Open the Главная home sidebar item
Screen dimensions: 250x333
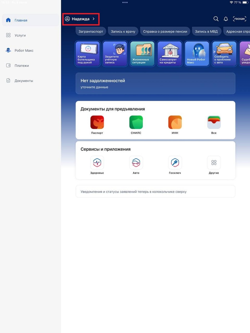pyautogui.click(x=31, y=20)
